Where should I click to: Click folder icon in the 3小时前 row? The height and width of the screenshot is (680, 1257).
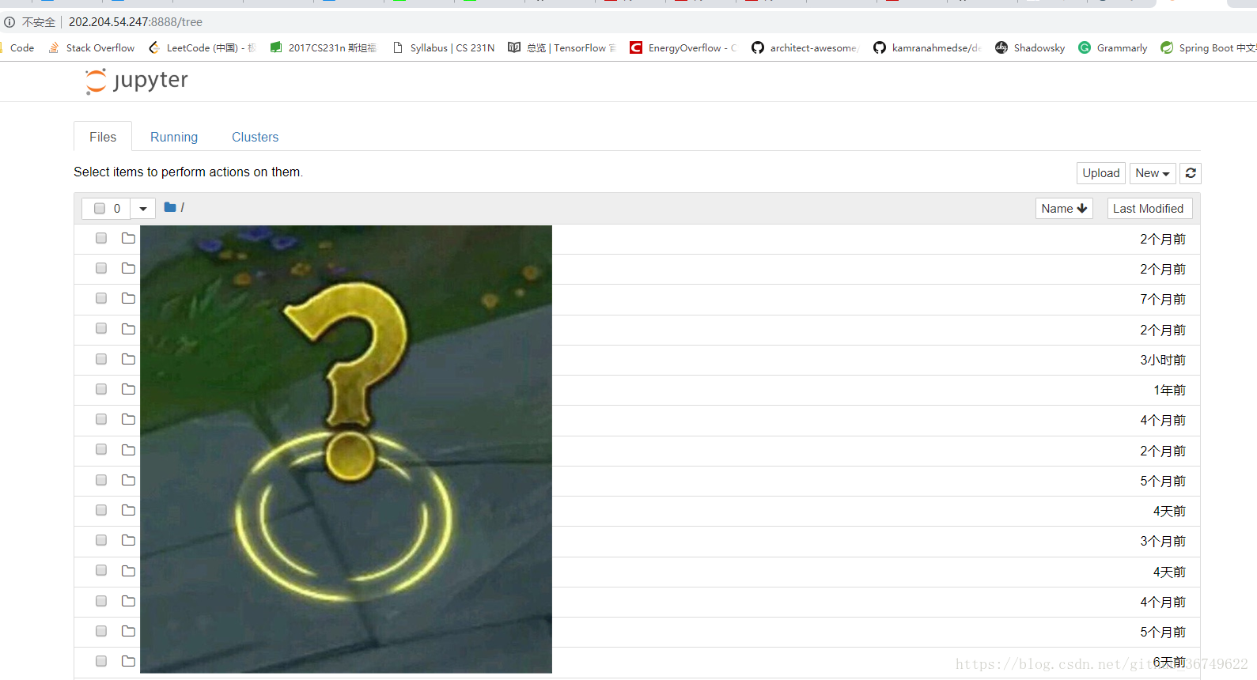(x=128, y=359)
